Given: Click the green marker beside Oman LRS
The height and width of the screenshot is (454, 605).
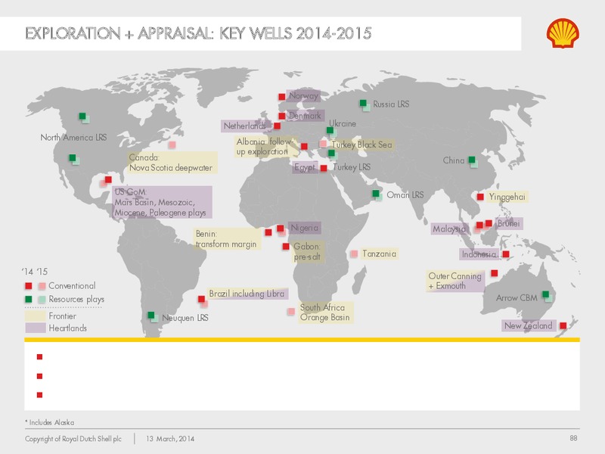Looking at the screenshot, I should pos(376,194).
